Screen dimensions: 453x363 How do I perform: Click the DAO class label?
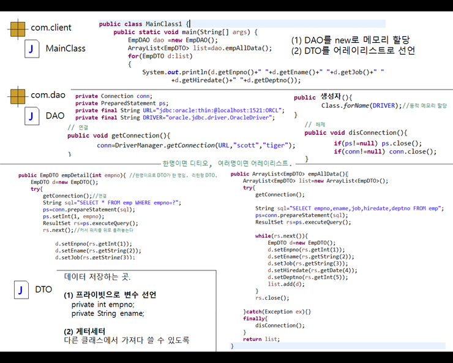[x=55, y=116]
